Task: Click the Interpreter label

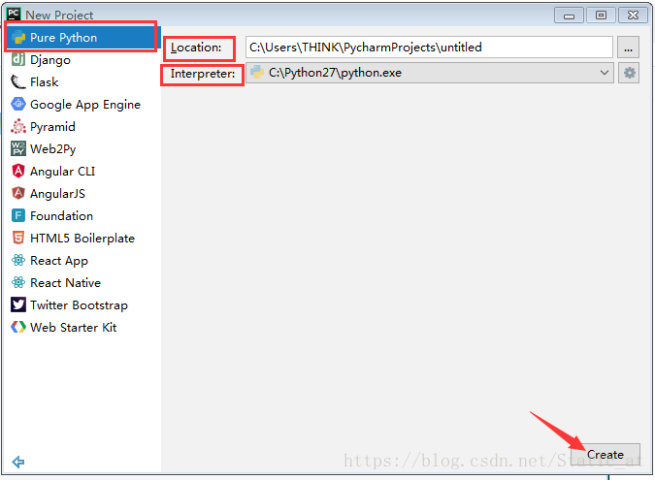Action: click(203, 74)
